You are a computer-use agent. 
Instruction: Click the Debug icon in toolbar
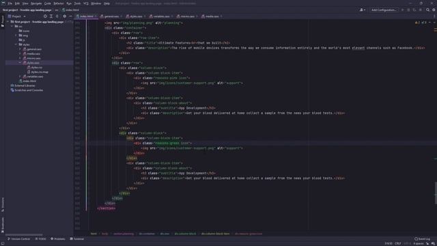[x=408, y=10]
